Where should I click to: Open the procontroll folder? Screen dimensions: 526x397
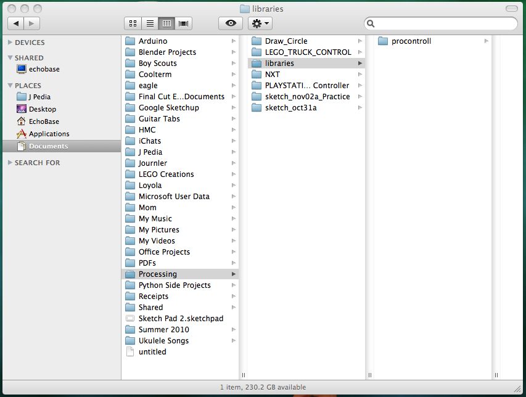click(x=411, y=41)
